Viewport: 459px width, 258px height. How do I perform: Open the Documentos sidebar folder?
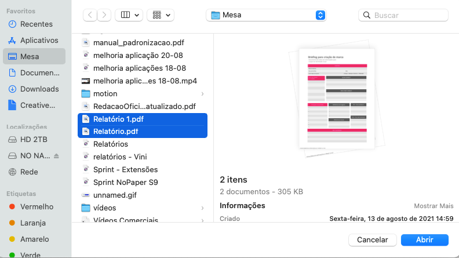39,73
